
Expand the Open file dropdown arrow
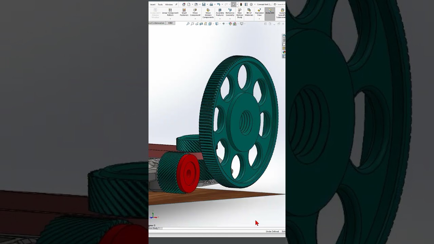coord(200,4)
